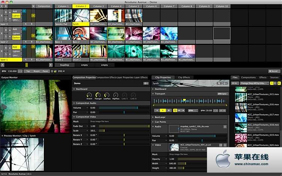Move layer 3 up with arrow
Image resolution: width=282 pixels, height=176 pixels.
coord(10,12)
